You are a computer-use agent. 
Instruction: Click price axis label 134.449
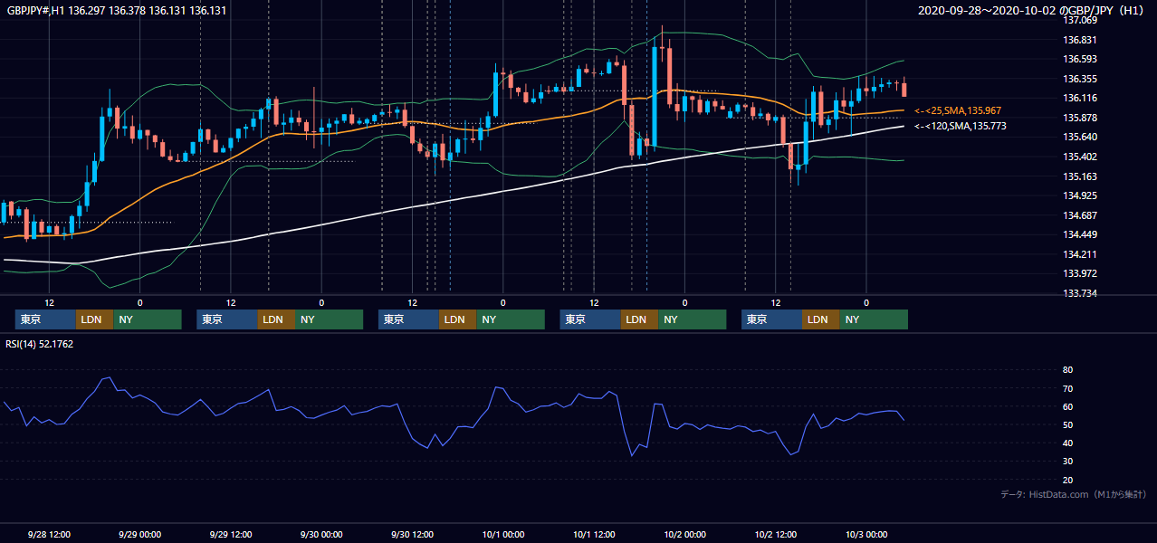(x=1081, y=234)
